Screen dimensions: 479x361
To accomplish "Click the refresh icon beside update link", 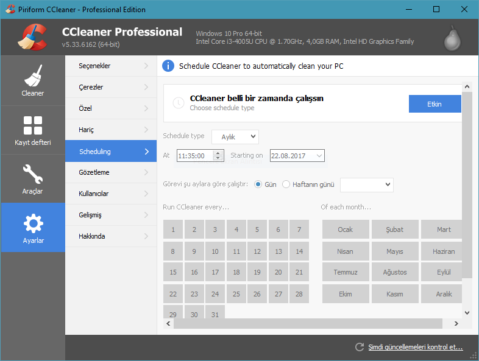I will [x=360, y=347].
